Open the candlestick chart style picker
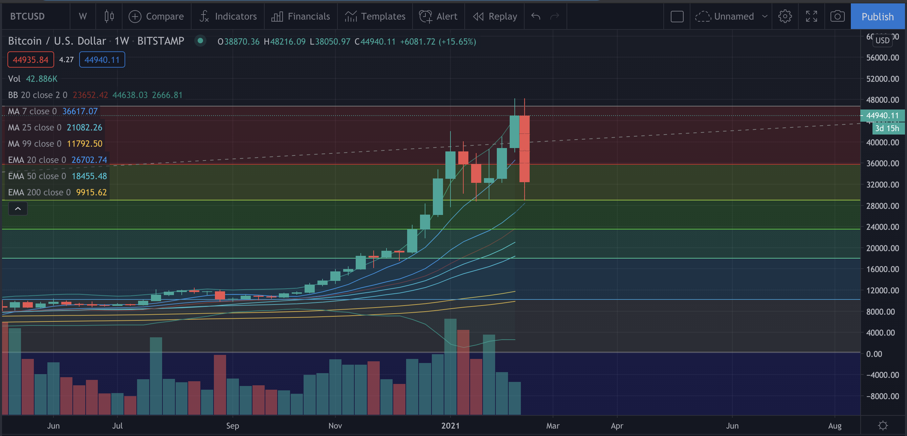 pyautogui.click(x=109, y=16)
